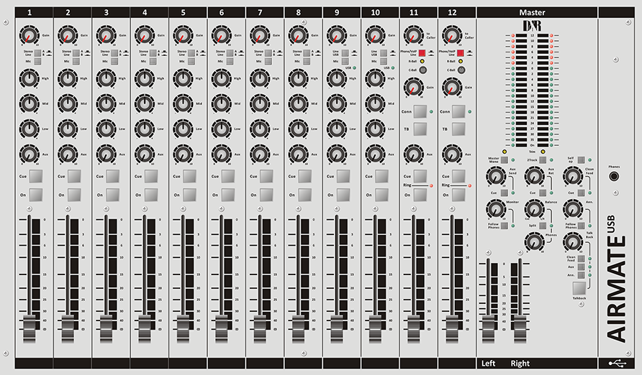Click the Mid EQ knob on channel 5
Image resolution: width=642 pixels, height=375 pixels.
183,103
